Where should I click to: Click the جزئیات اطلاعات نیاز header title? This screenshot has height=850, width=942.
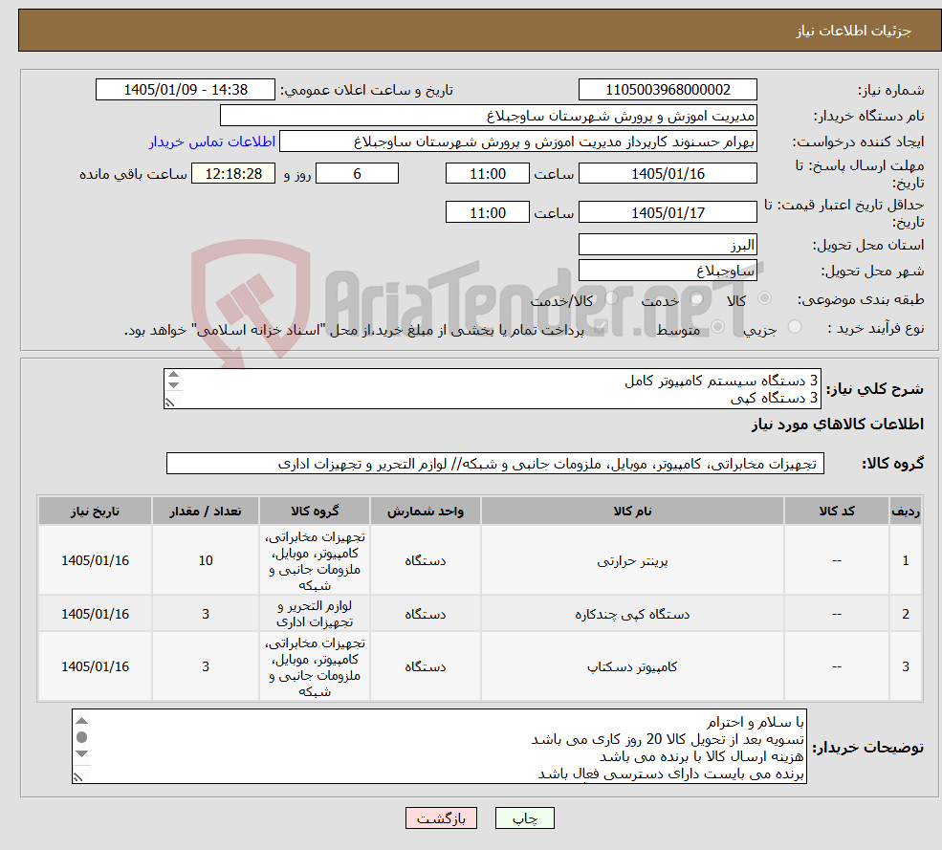[854, 31]
